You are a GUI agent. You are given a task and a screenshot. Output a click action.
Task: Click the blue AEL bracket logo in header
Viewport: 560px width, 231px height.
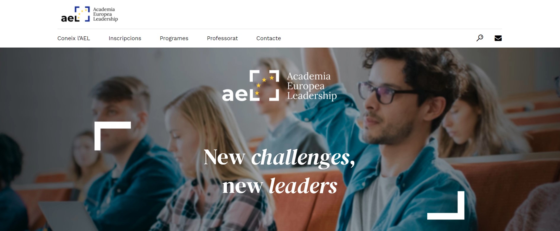click(75, 14)
